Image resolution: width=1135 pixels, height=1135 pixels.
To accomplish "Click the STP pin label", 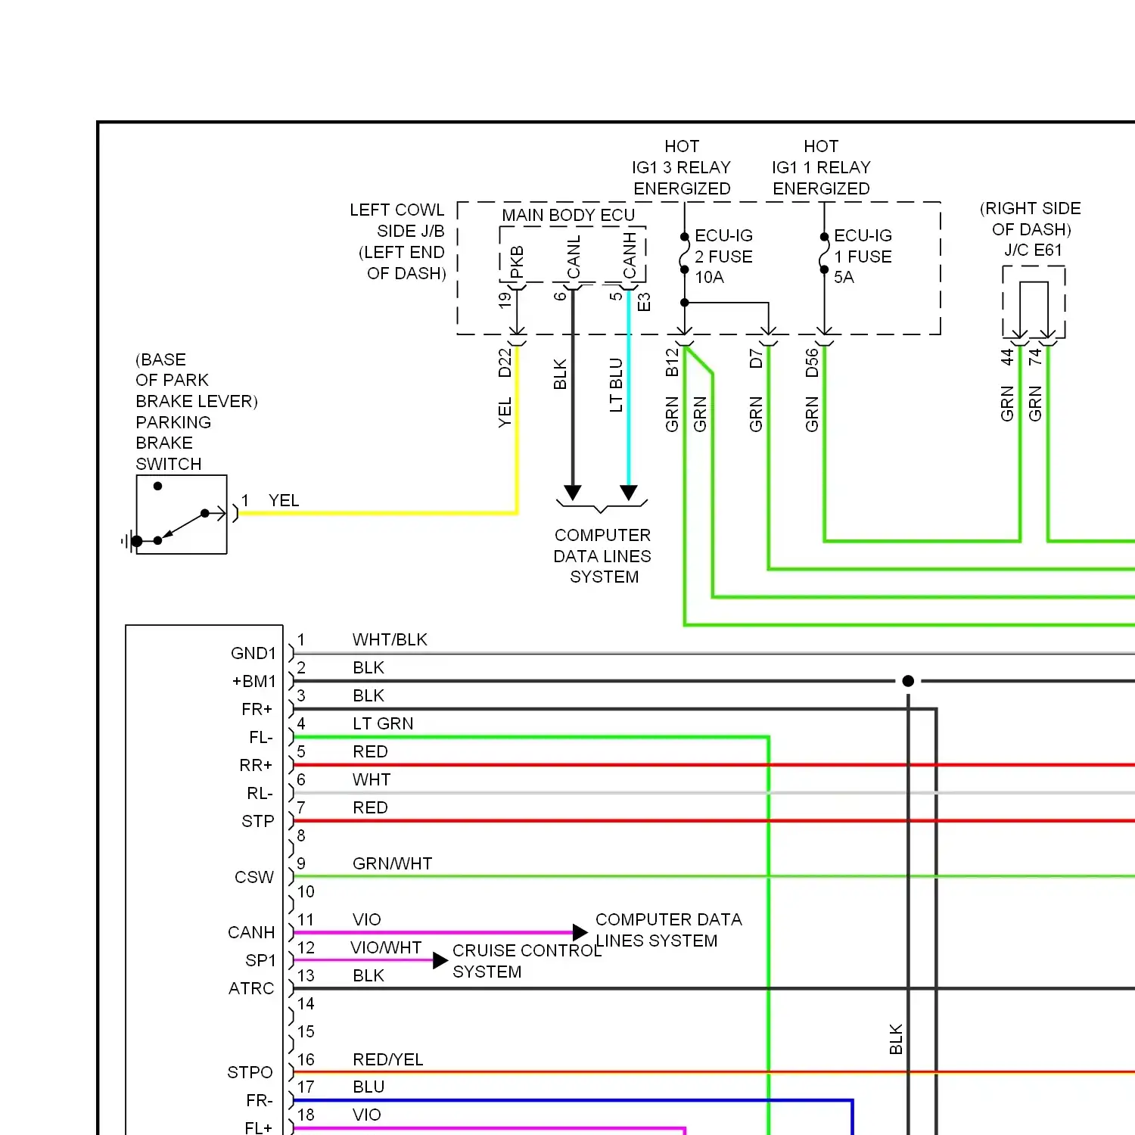I will click(x=258, y=821).
